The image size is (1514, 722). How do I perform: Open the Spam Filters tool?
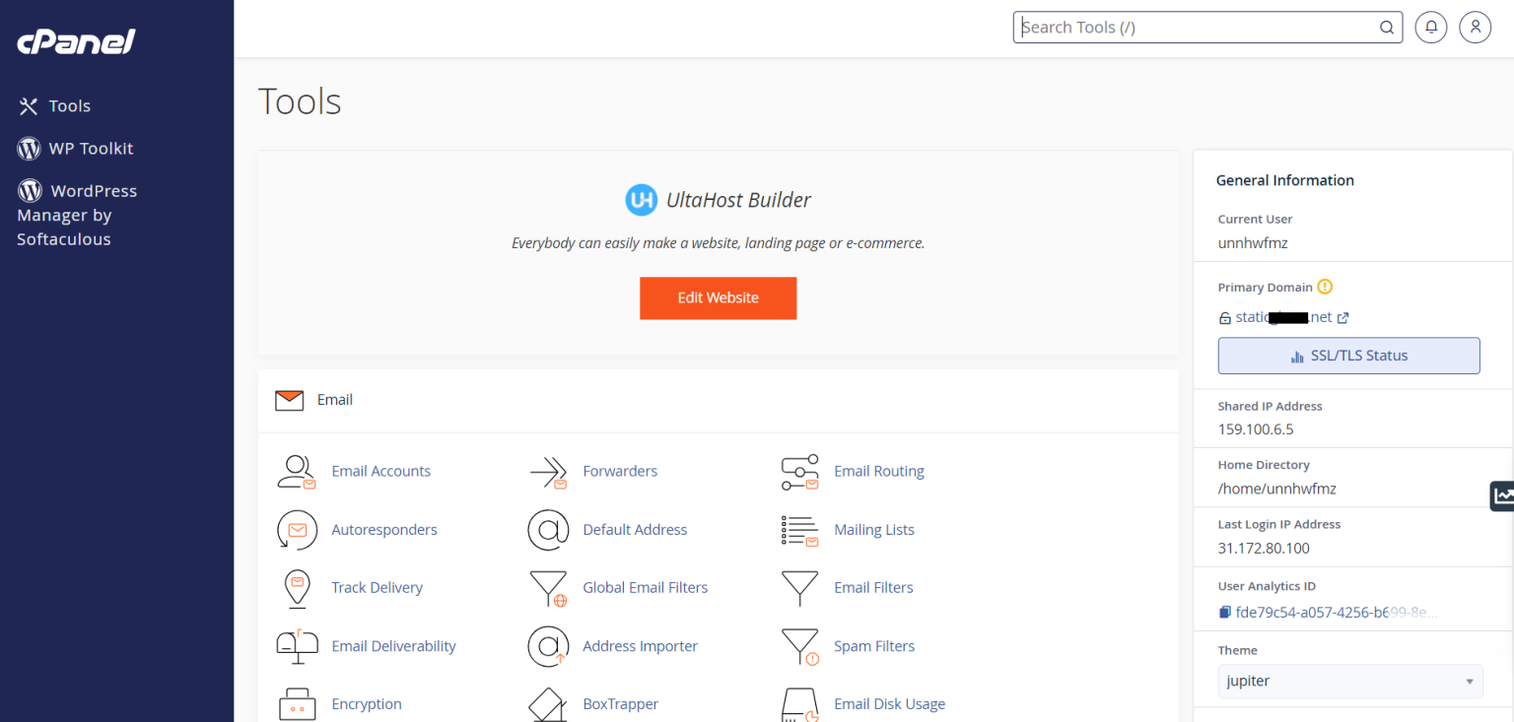[x=873, y=646]
